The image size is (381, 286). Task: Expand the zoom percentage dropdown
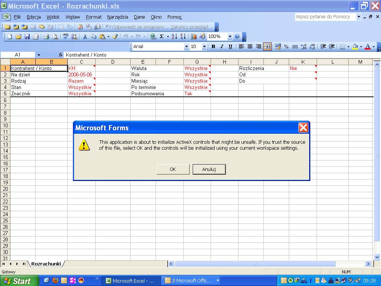230,37
